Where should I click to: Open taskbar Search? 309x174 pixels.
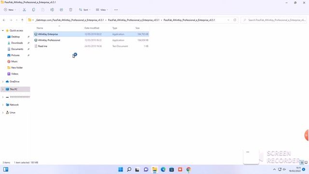click(129, 170)
